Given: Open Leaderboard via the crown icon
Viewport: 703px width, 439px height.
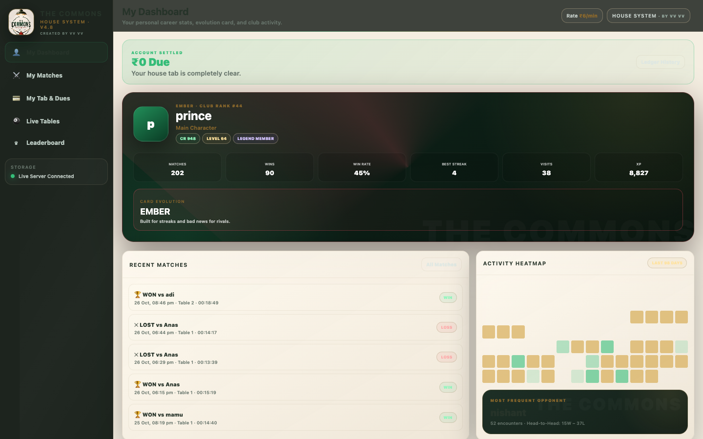Looking at the screenshot, I should click(x=16, y=143).
